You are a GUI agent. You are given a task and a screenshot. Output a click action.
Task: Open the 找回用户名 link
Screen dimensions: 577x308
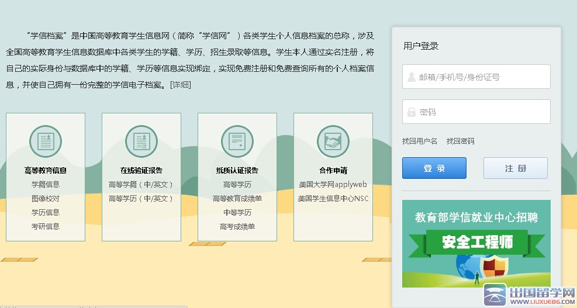point(420,141)
